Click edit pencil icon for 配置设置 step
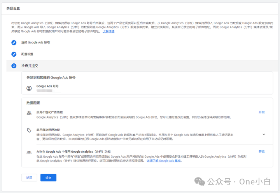 click(14, 54)
